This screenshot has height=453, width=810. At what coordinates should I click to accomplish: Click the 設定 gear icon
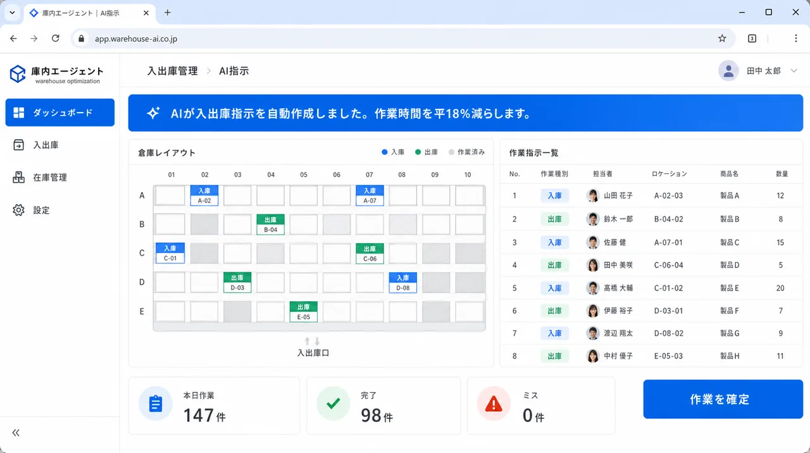point(18,210)
